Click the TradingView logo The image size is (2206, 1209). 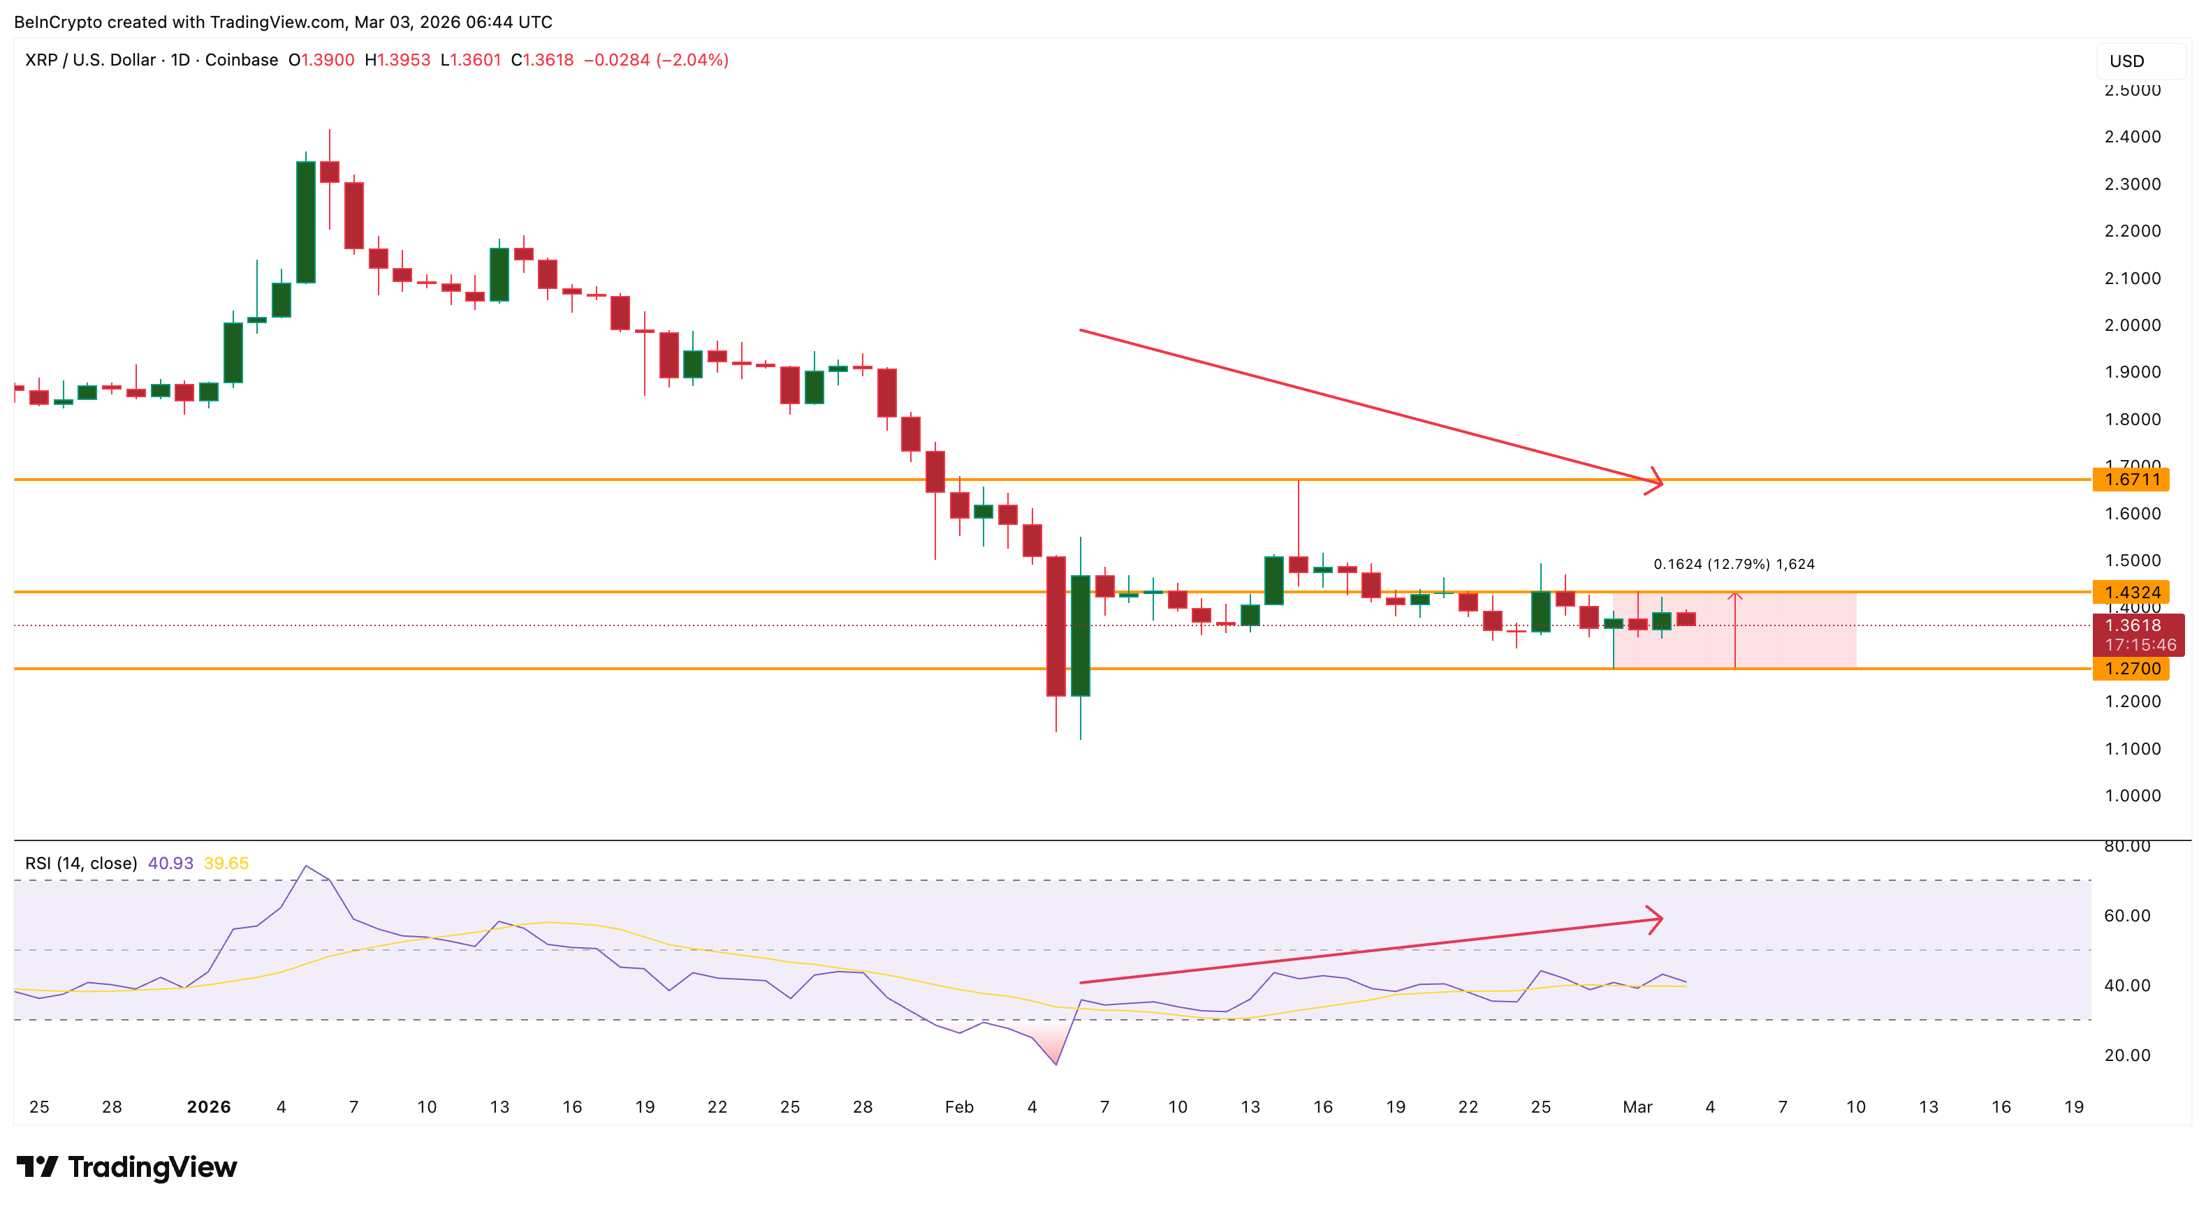pyautogui.click(x=129, y=1166)
